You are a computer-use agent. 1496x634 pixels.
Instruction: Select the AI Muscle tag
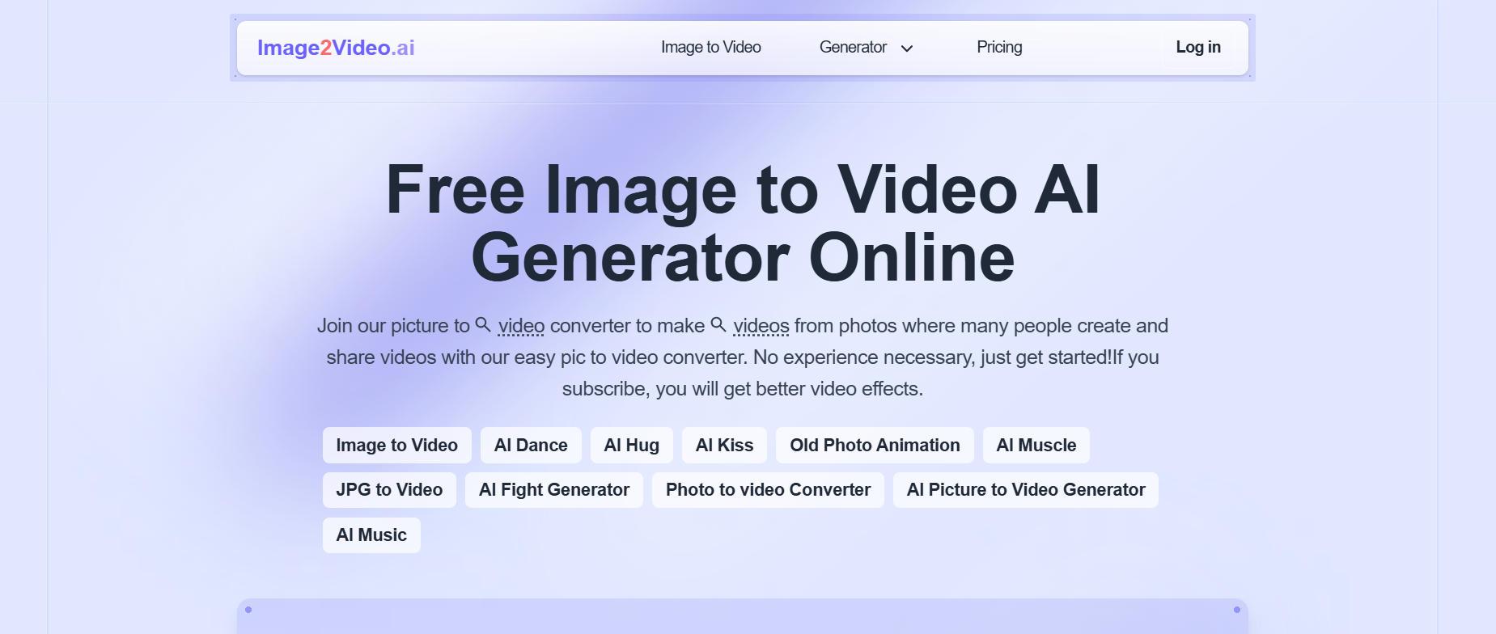pyautogui.click(x=1036, y=445)
